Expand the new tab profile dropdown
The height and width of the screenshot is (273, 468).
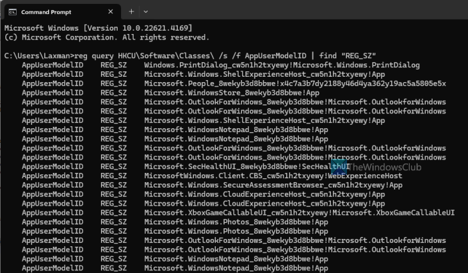tap(146, 11)
